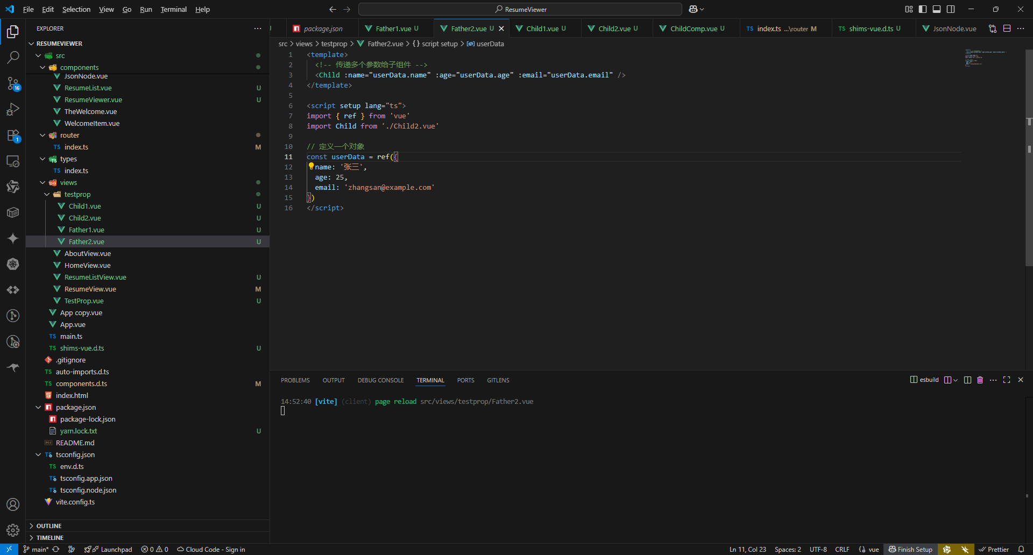Click Finish Setup in status bar

click(910, 549)
